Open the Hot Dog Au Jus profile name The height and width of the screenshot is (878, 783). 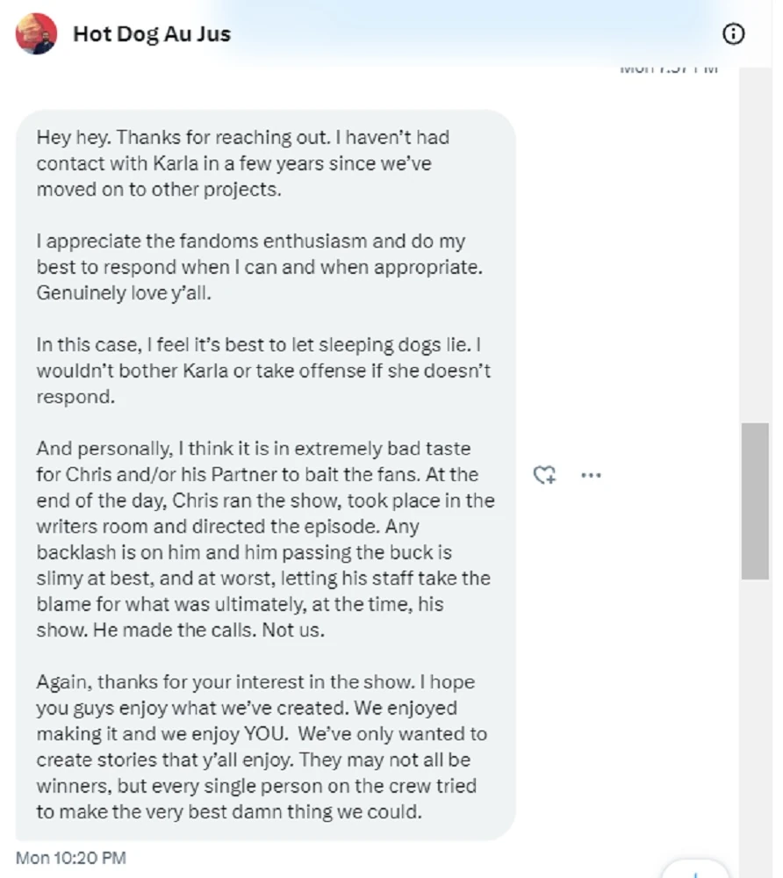151,34
